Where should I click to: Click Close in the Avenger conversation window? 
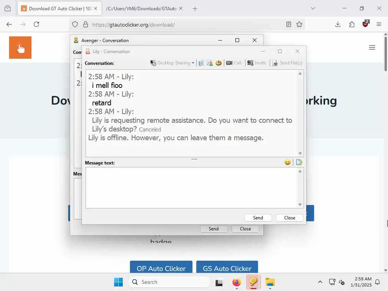[245, 229]
